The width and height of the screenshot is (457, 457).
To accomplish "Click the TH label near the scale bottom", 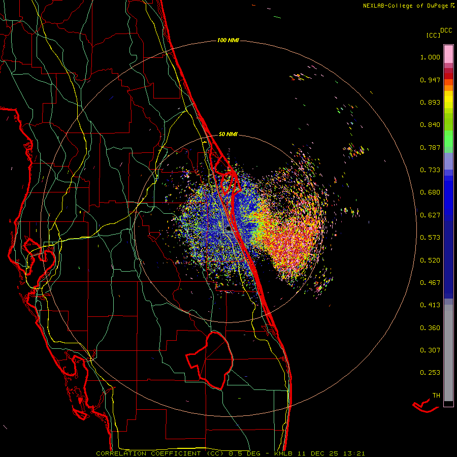I will (x=436, y=396).
